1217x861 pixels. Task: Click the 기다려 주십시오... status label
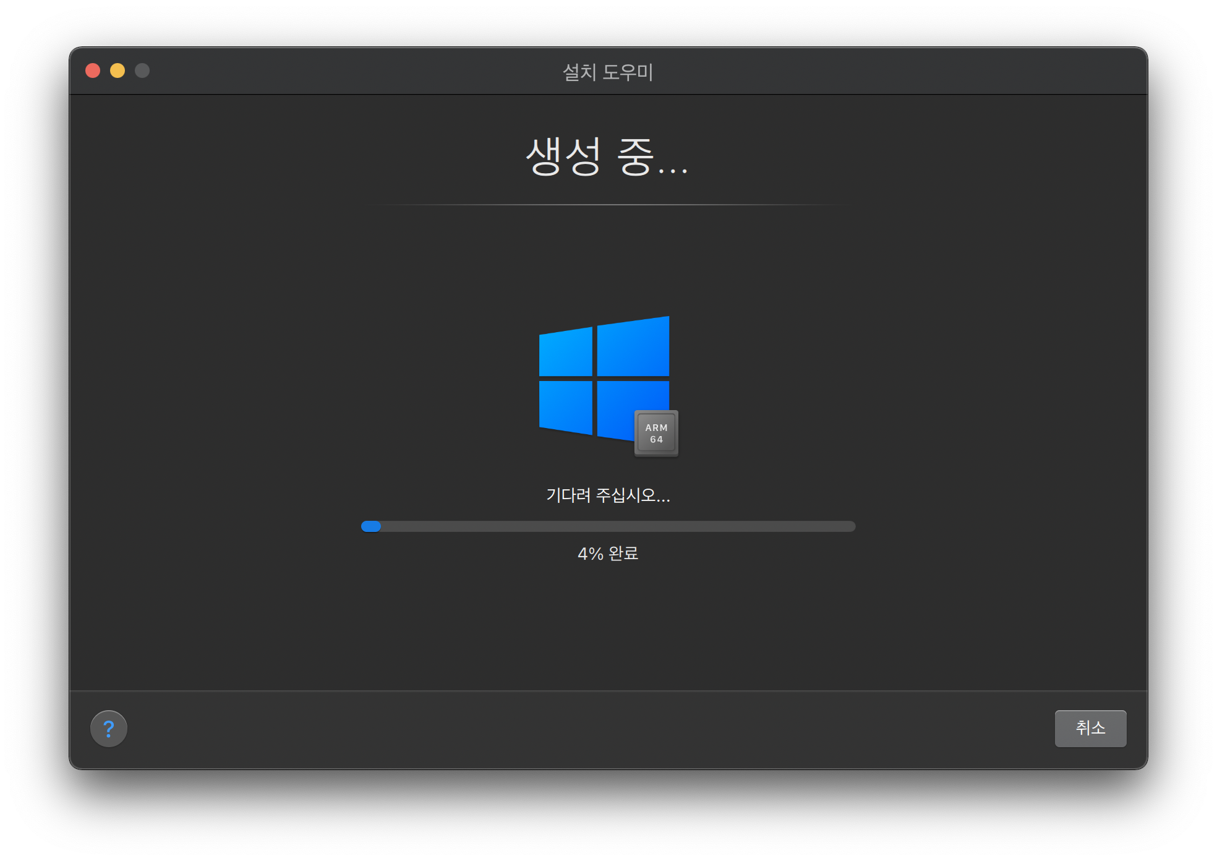608,495
